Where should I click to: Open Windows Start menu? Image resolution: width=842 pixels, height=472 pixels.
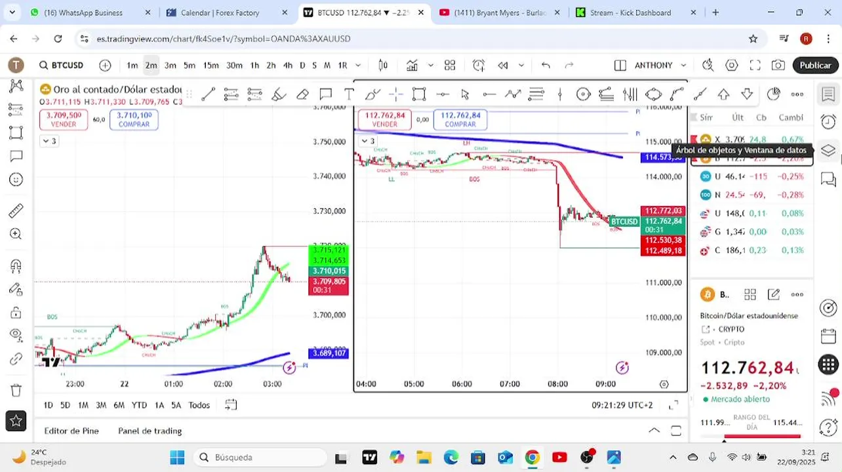click(x=177, y=457)
